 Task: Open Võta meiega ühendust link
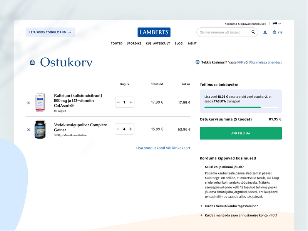pos(265,62)
